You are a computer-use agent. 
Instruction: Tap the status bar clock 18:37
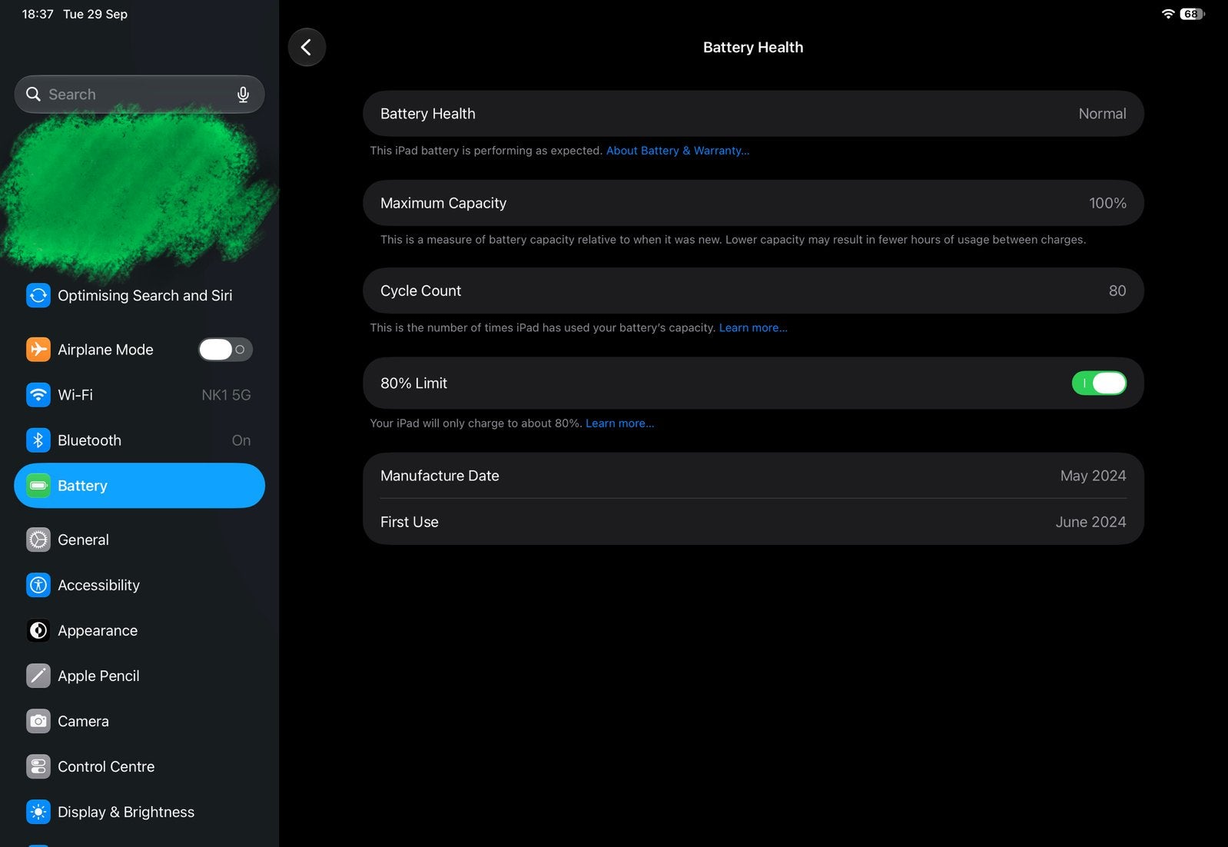click(x=38, y=14)
